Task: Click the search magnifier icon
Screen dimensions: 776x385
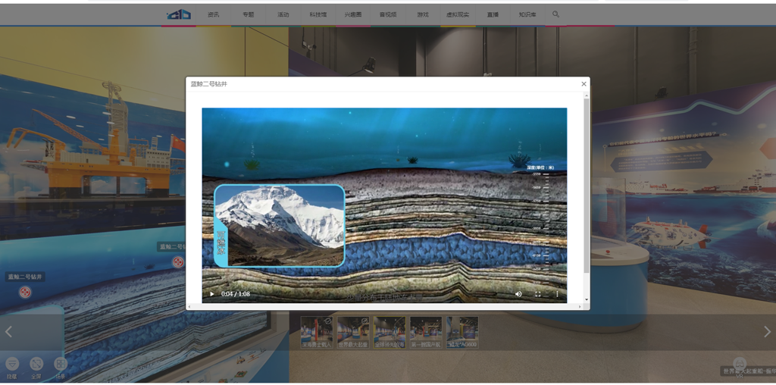Action: pos(555,14)
